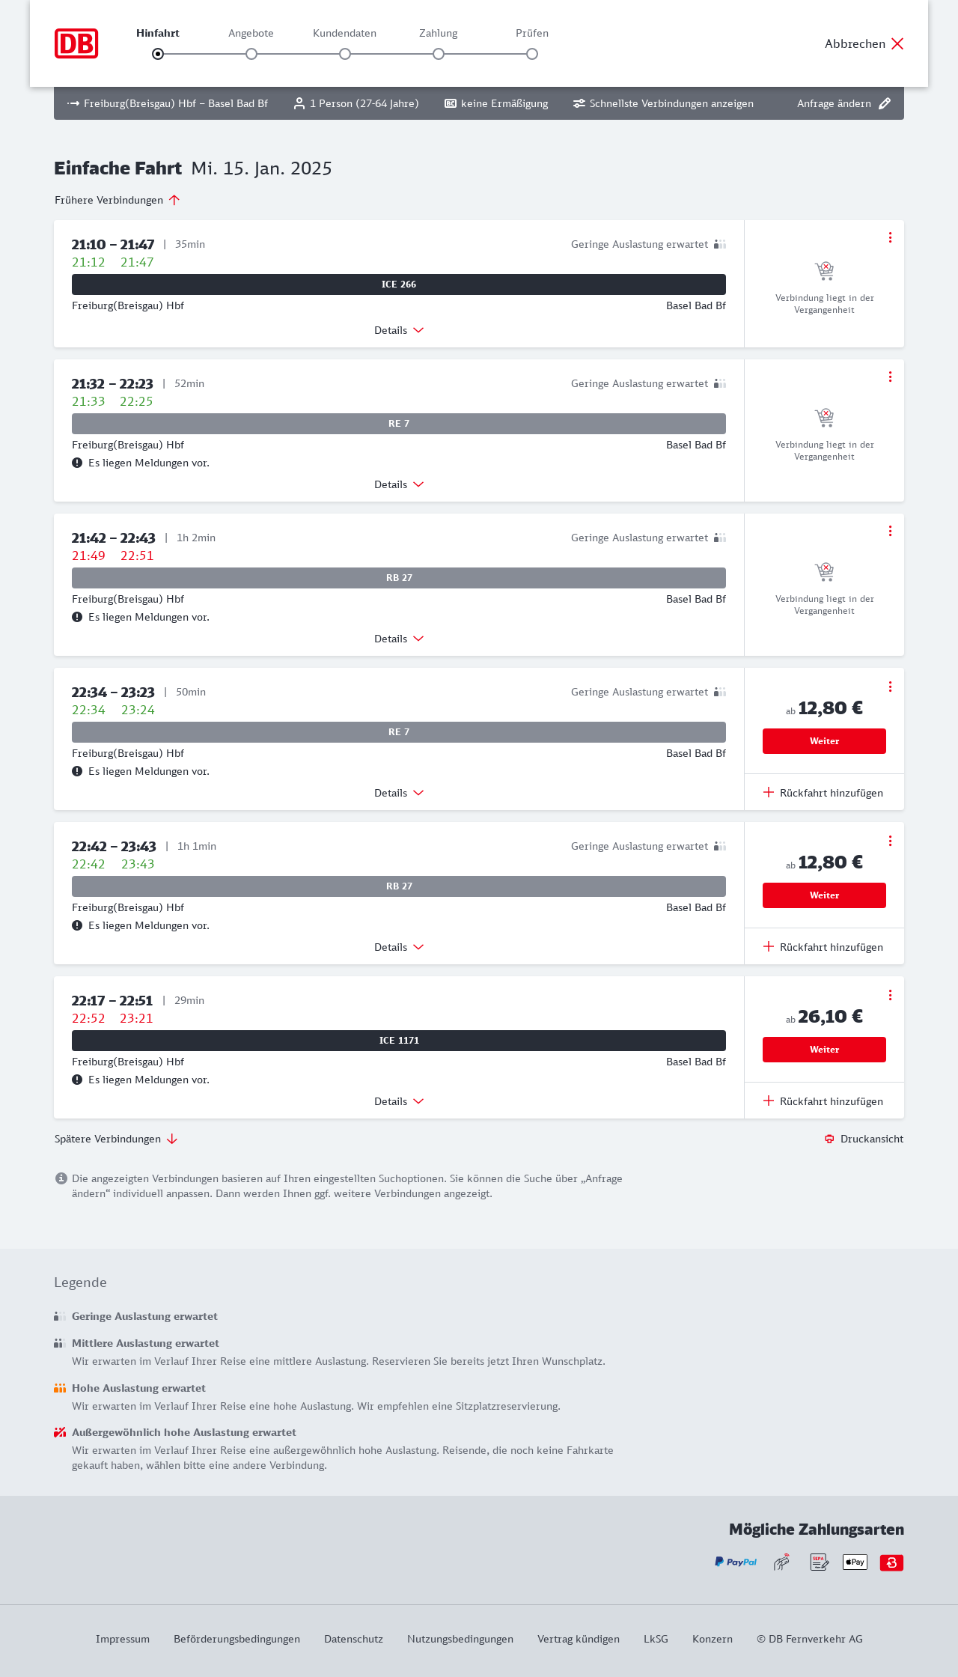The image size is (958, 1677).
Task: Open the Prüfen step label
Action: [x=532, y=33]
